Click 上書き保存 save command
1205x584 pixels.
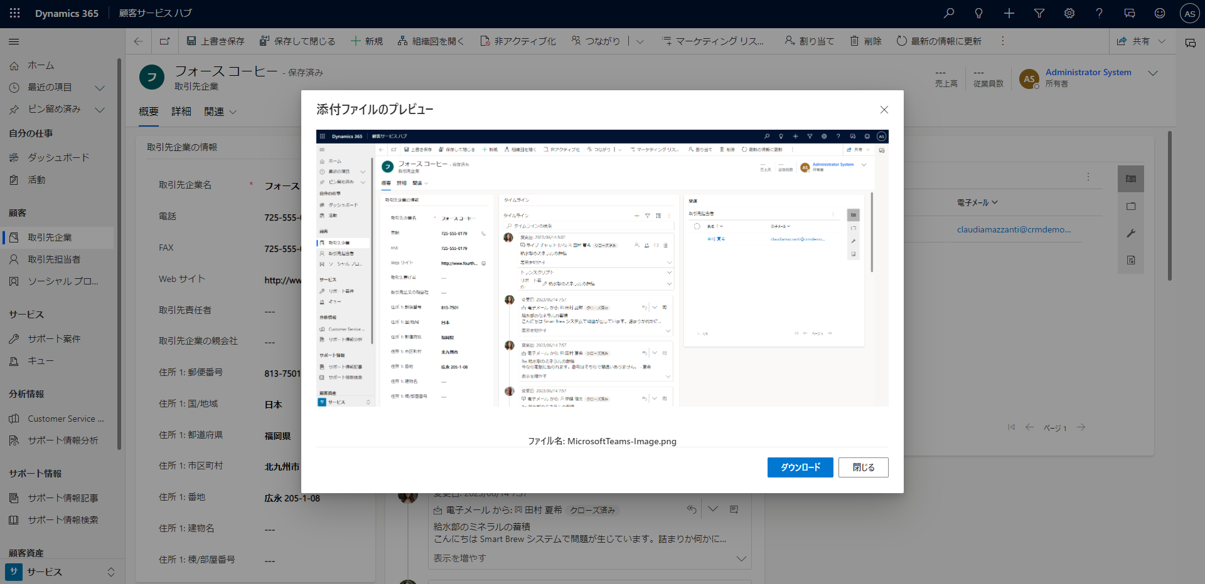(x=215, y=41)
